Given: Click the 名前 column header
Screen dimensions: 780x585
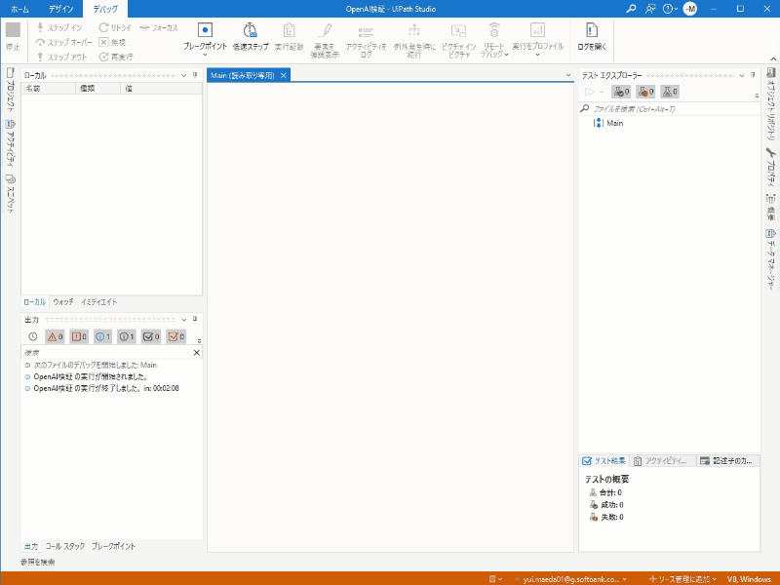Looking at the screenshot, I should click(x=48, y=89).
